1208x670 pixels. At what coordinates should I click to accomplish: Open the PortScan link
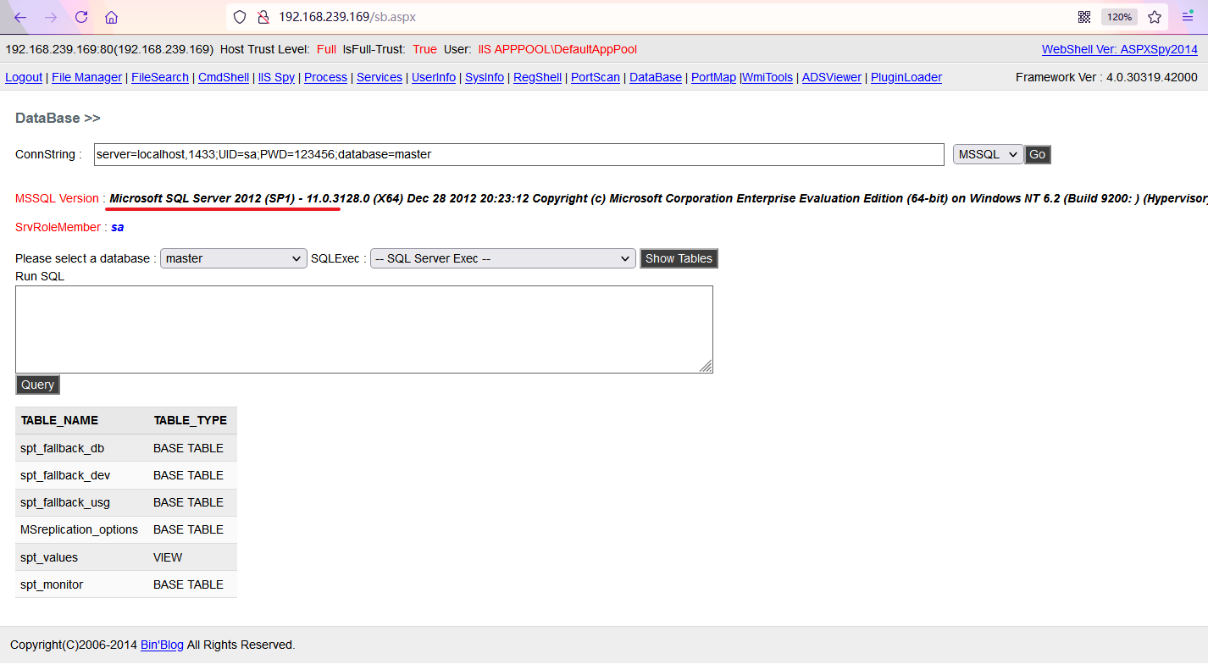pos(596,77)
